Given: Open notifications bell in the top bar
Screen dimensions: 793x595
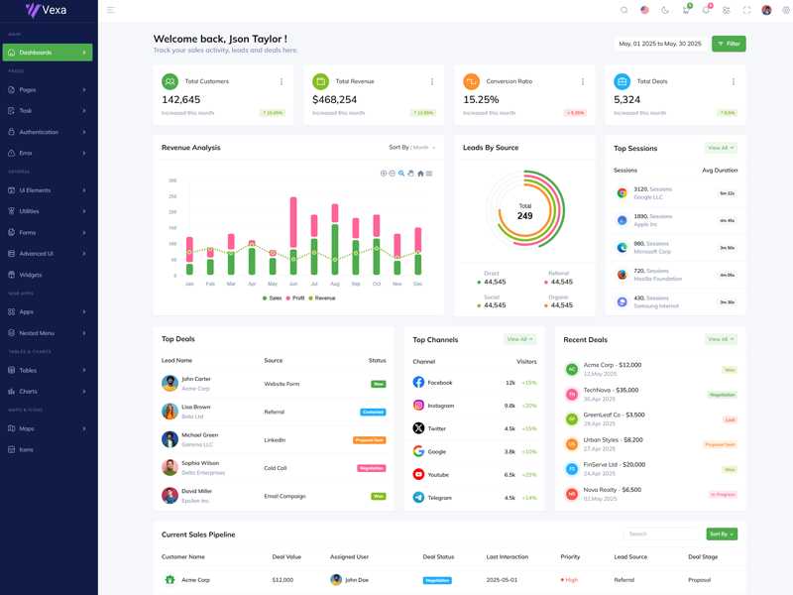Looking at the screenshot, I should pos(706,10).
